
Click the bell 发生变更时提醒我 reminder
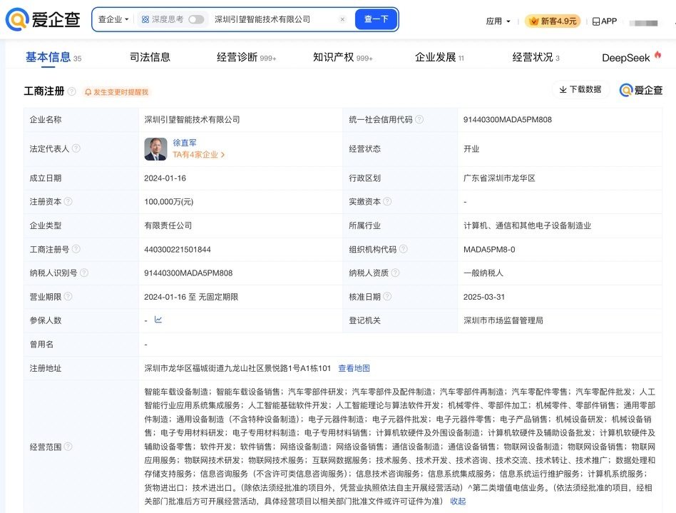pyautogui.click(x=116, y=92)
